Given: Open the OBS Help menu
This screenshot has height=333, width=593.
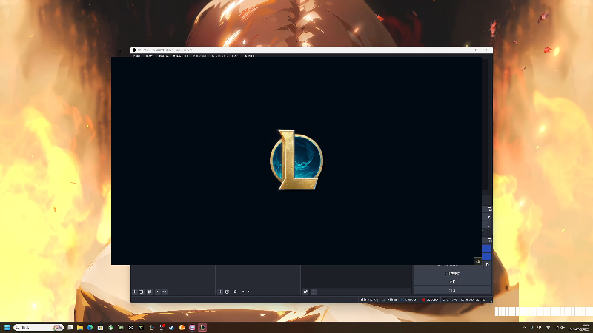Looking at the screenshot, I should 249,56.
